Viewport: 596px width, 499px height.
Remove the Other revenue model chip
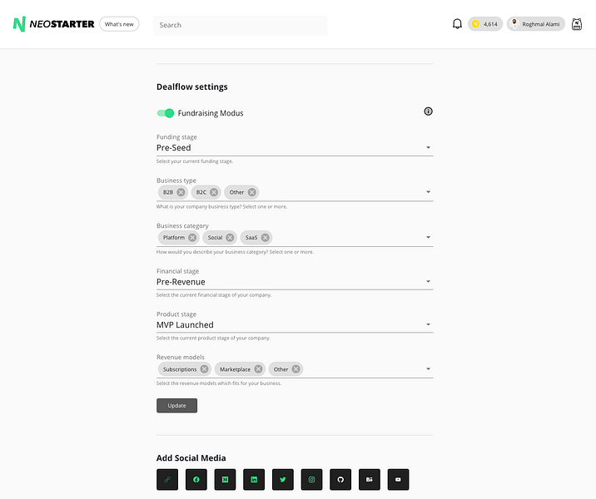pyautogui.click(x=296, y=369)
